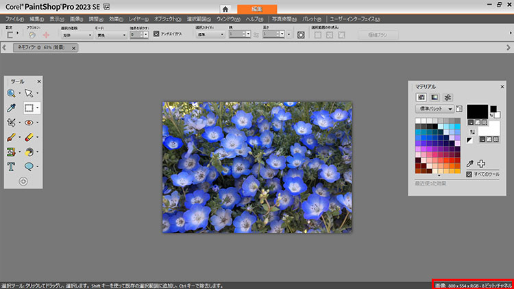Activate the Crop tool
Image resolution: width=514 pixels, height=289 pixels.
12,123
